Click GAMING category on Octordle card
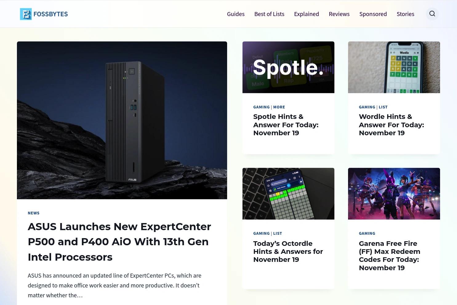The width and height of the screenshot is (457, 305). click(x=261, y=233)
